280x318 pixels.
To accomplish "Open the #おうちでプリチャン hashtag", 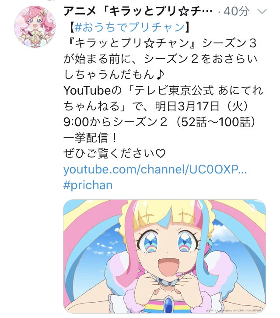I will tap(129, 27).
